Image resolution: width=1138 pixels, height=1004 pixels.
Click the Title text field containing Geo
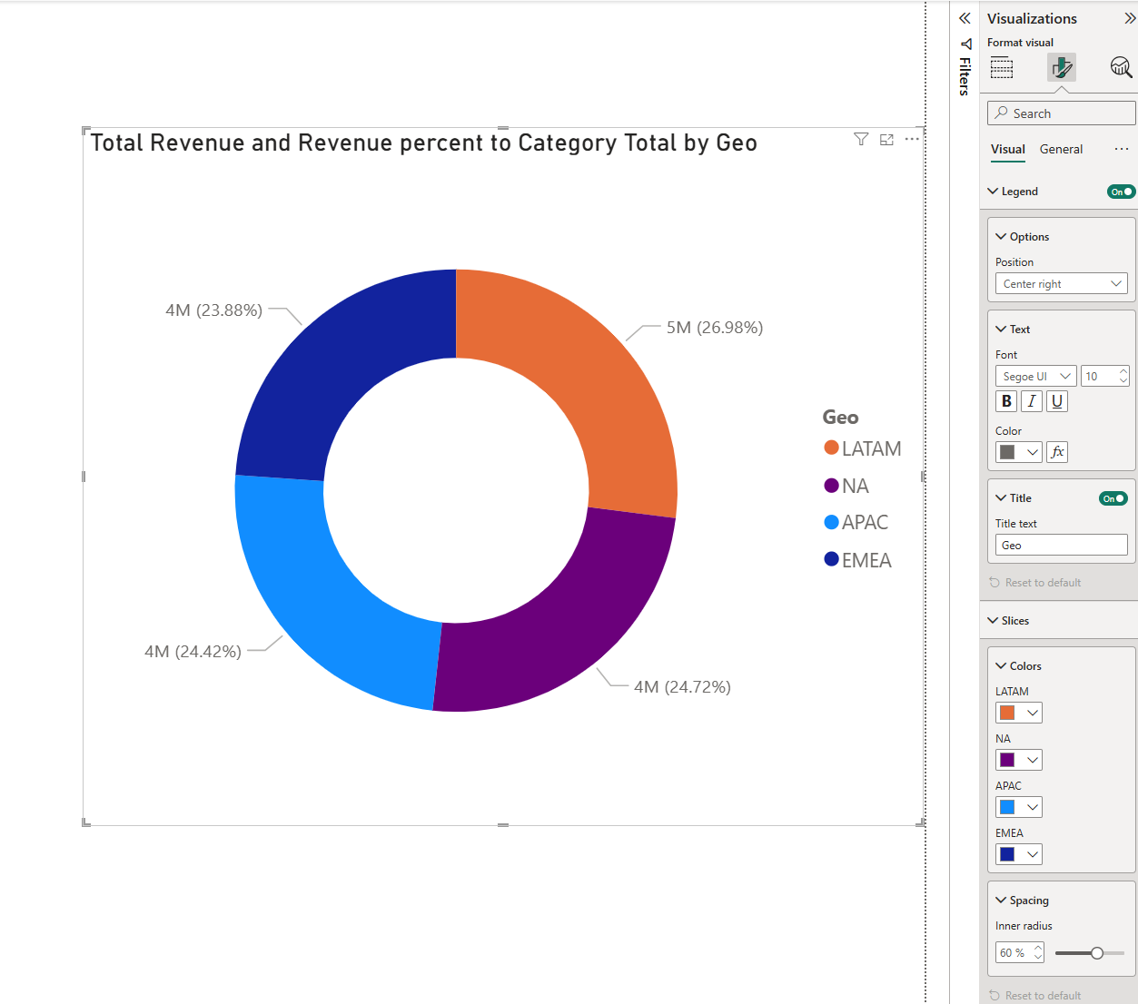click(x=1062, y=545)
